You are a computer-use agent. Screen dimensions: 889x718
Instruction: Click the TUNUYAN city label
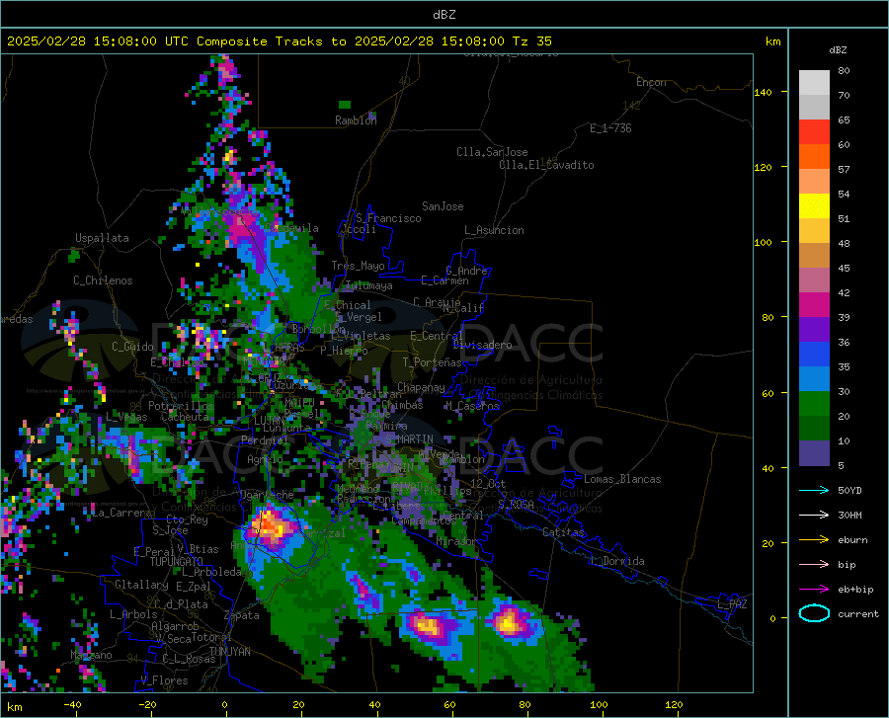tap(229, 652)
